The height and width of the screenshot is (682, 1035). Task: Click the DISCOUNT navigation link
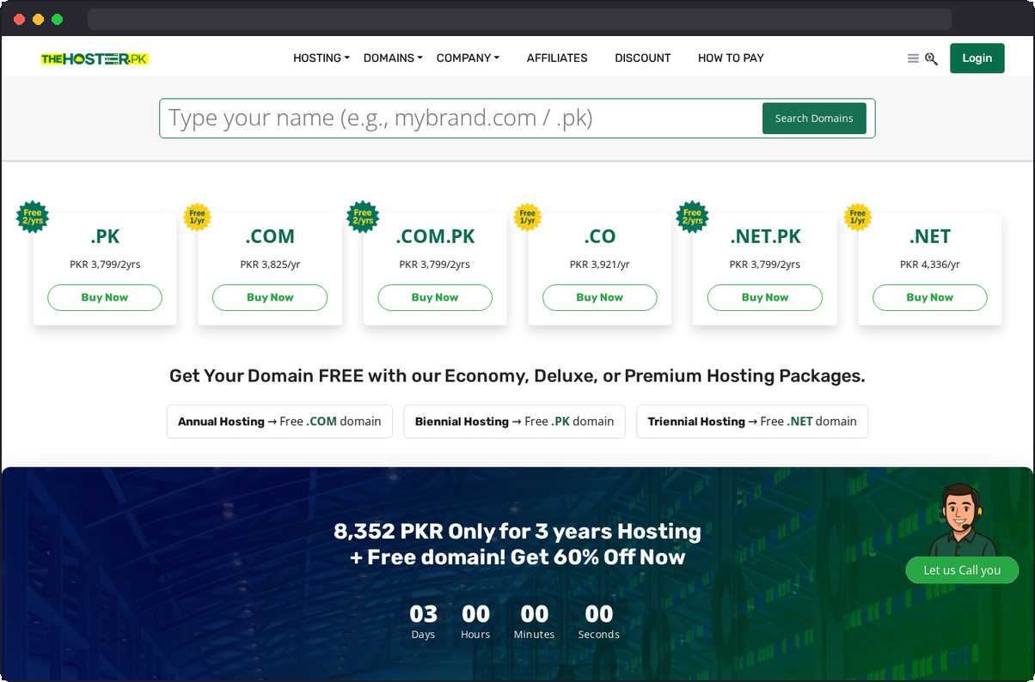click(x=642, y=58)
